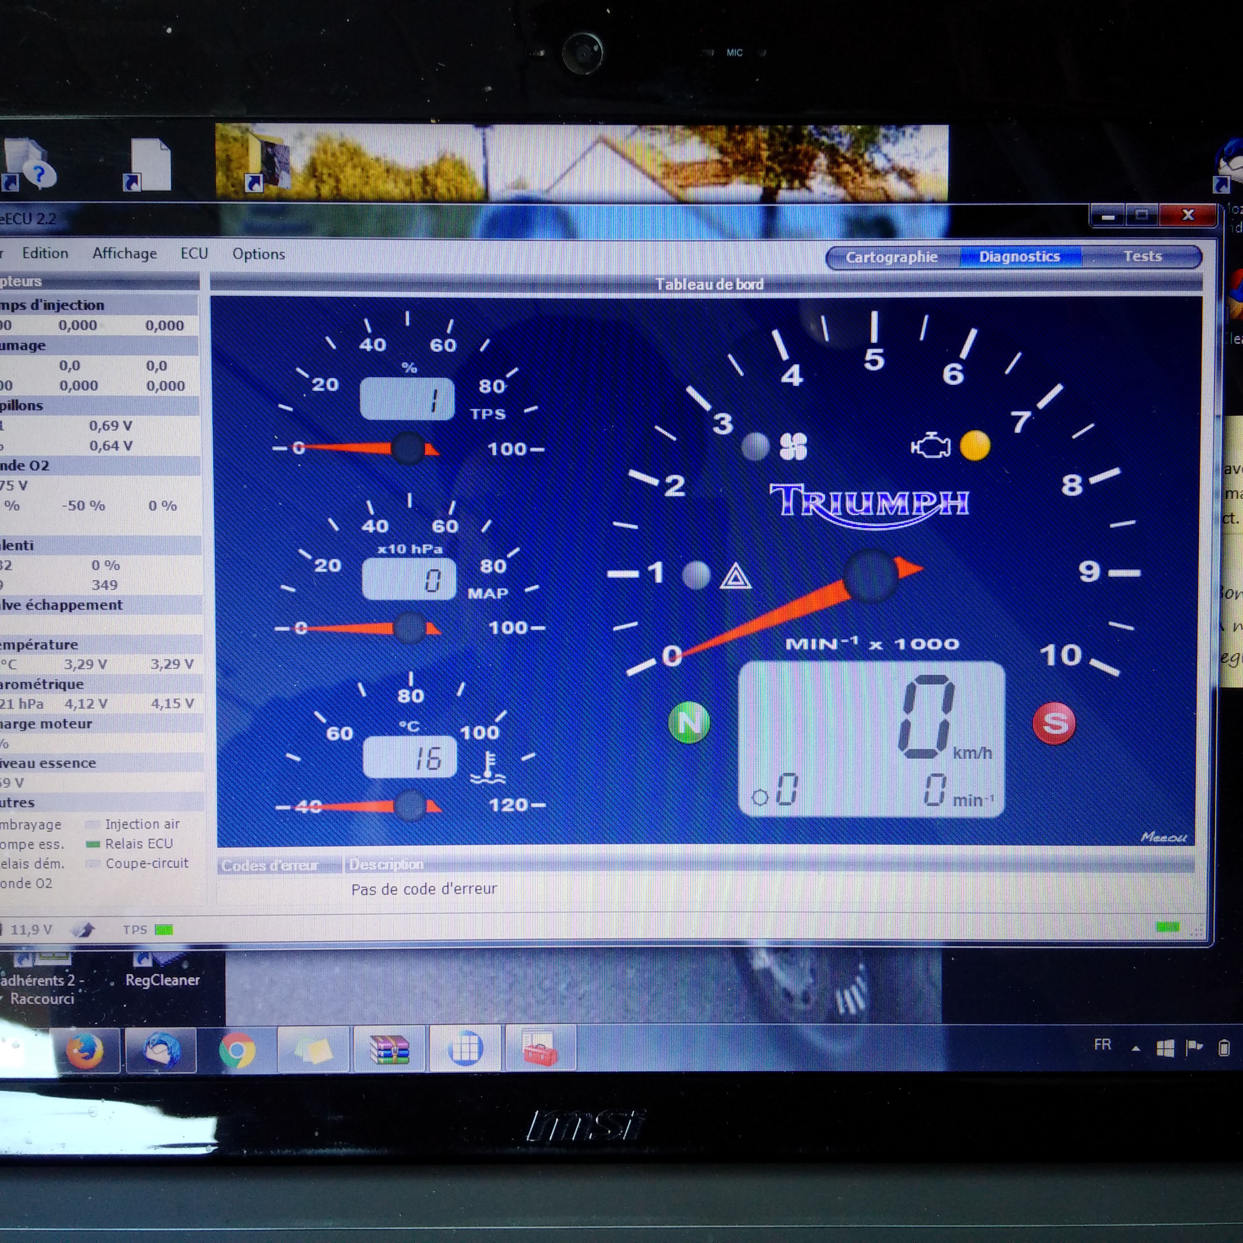Click the green connection indicator at bottom right
Image resolution: width=1243 pixels, height=1243 pixels.
point(1167,927)
